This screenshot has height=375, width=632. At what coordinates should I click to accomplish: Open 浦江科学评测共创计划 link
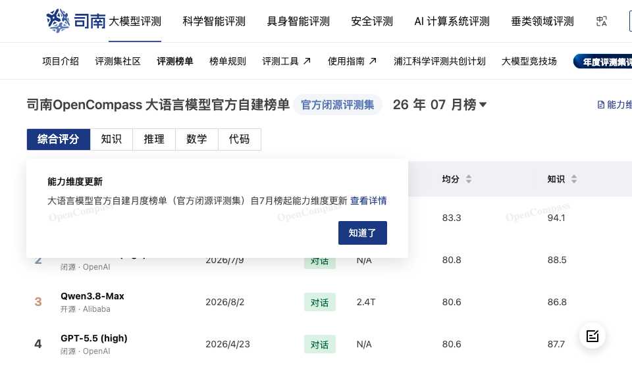click(439, 61)
